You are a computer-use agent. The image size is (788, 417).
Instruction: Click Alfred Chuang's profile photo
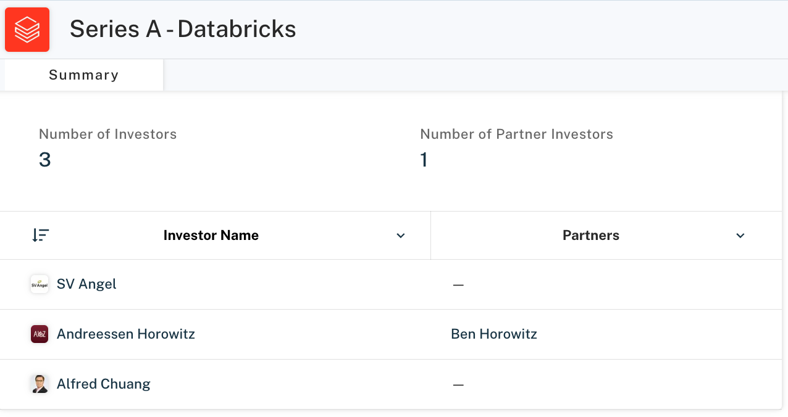point(40,384)
